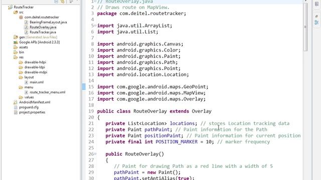Click the 'positionPaint' field on line 23
Image resolution: width=321 pixels, height=180 pixels.
tap(163, 135)
